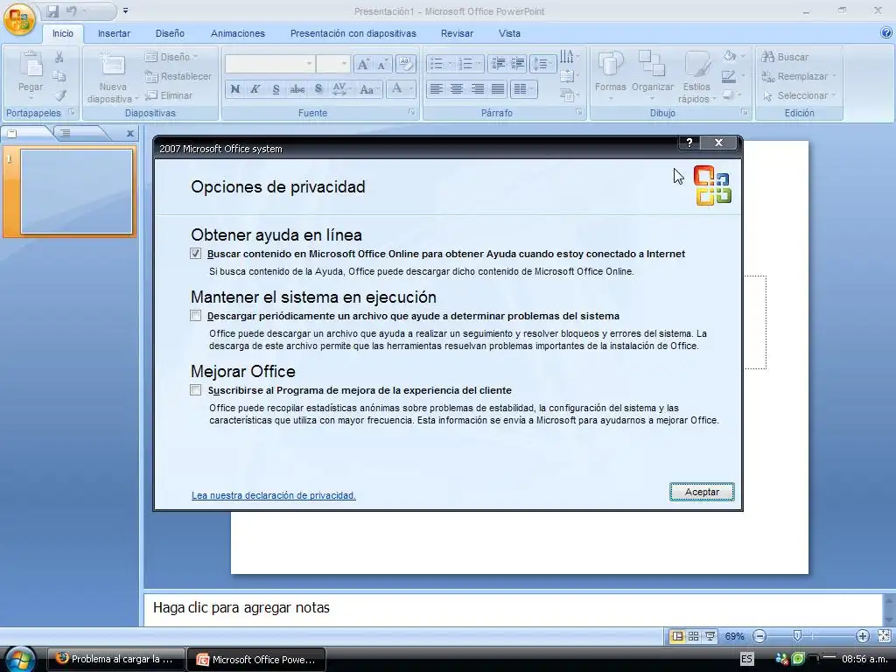This screenshot has height=672, width=896.
Task: Click the Slide Show view icon
Action: tap(710, 636)
